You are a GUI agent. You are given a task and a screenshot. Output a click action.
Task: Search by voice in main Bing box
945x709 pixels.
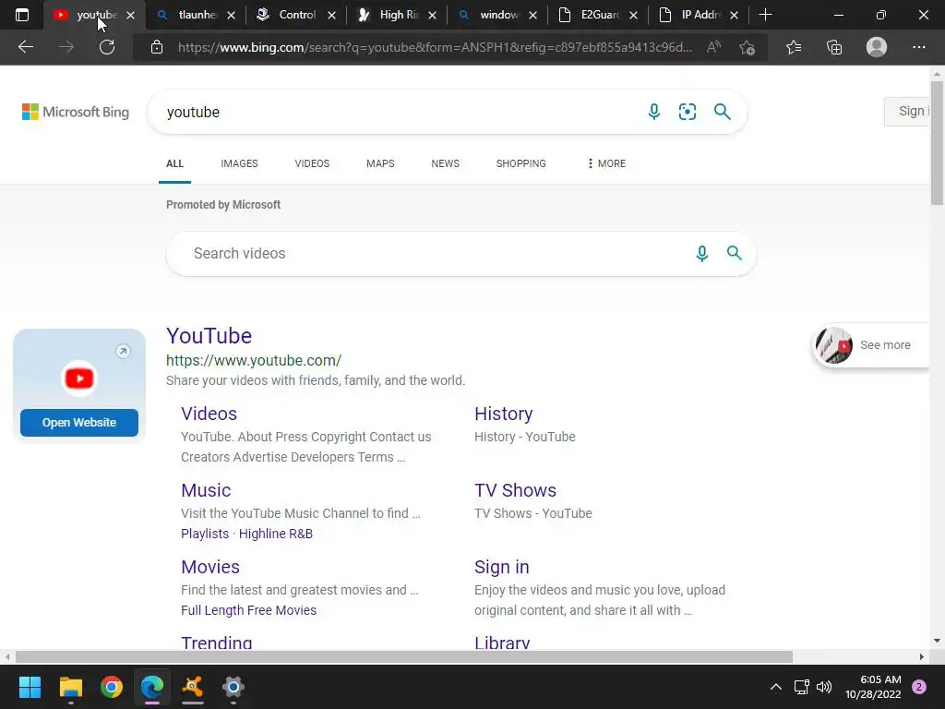click(x=654, y=112)
